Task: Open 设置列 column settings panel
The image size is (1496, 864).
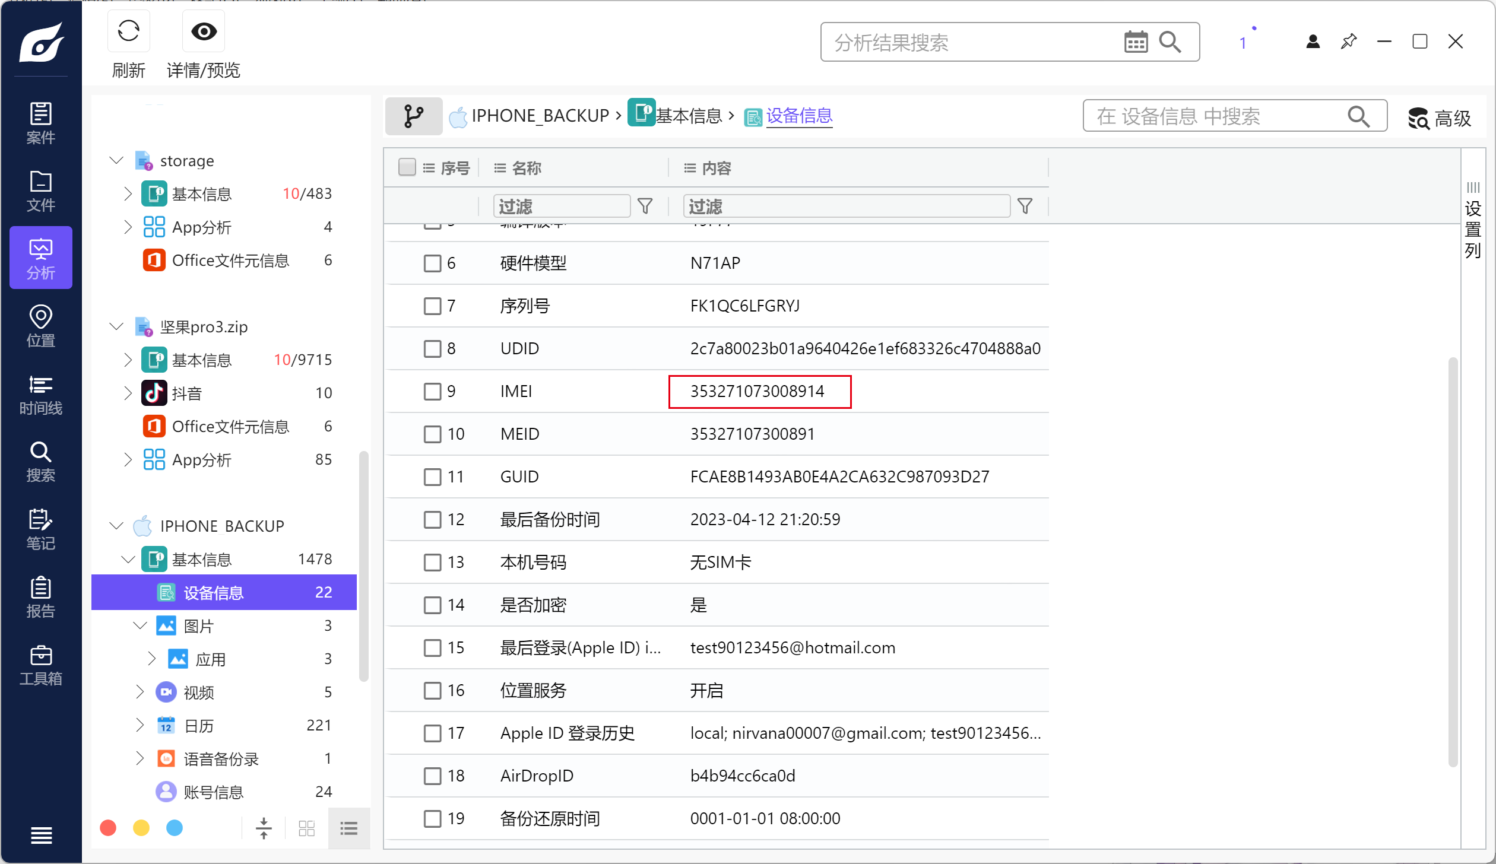Action: coord(1473,220)
